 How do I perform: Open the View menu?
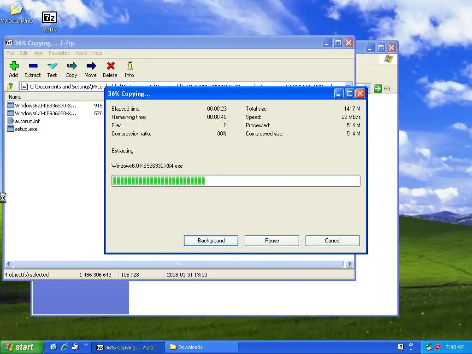coord(38,53)
